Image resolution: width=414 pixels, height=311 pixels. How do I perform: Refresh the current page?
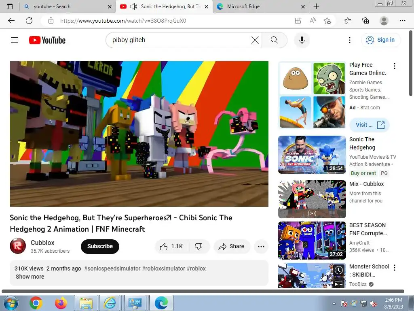pyautogui.click(x=29, y=21)
